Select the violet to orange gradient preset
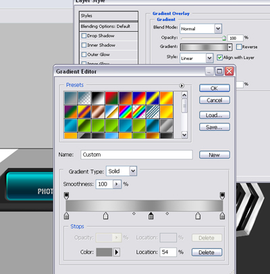Screen dimensions: 270x274 coord(126,98)
